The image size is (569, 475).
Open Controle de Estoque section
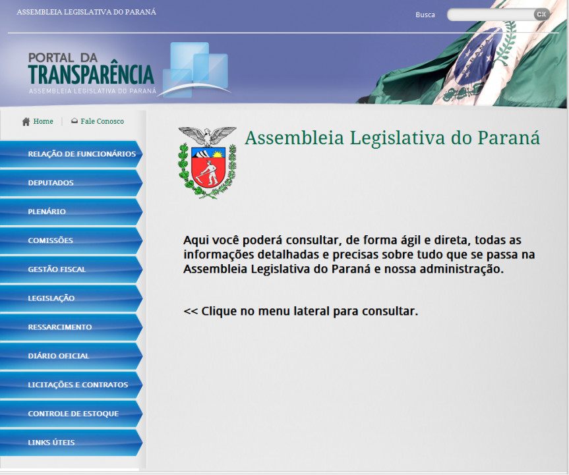(x=73, y=414)
